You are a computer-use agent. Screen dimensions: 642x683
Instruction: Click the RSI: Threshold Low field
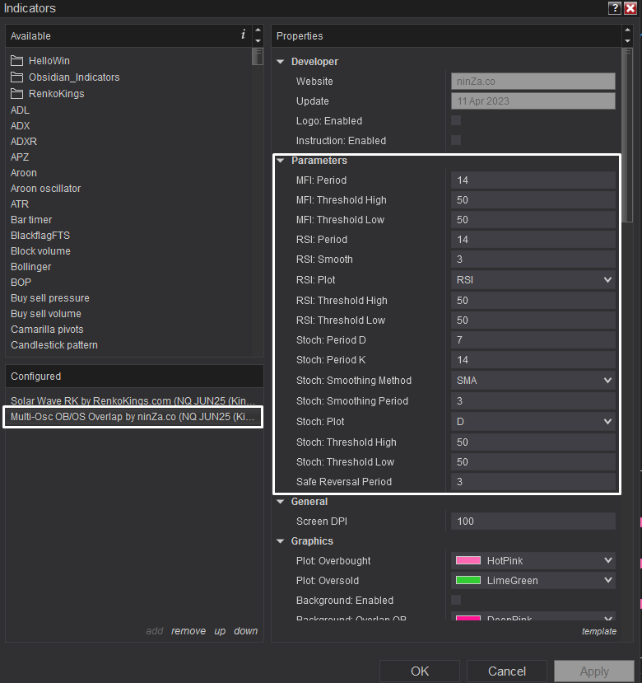(533, 320)
